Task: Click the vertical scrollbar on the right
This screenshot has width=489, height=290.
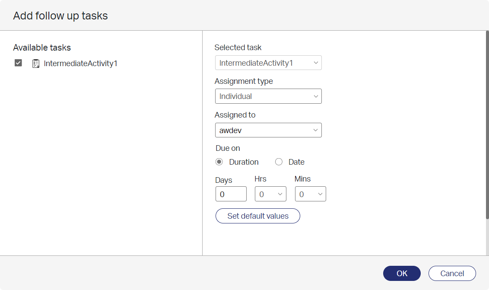Action: 487,125
